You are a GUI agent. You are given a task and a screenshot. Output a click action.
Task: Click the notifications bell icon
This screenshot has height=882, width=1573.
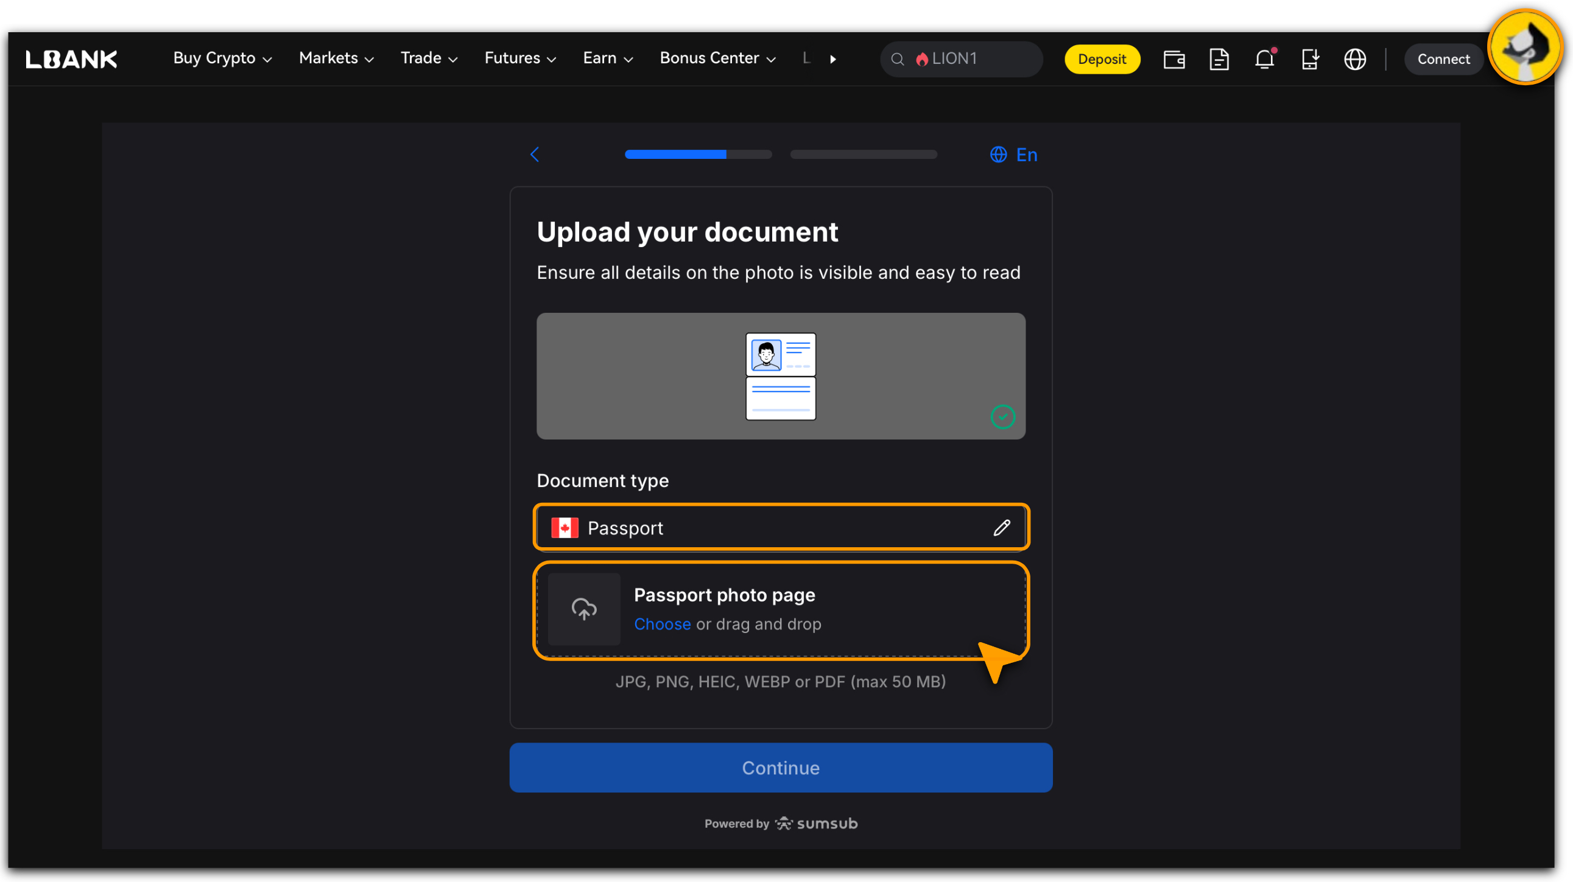click(1264, 59)
